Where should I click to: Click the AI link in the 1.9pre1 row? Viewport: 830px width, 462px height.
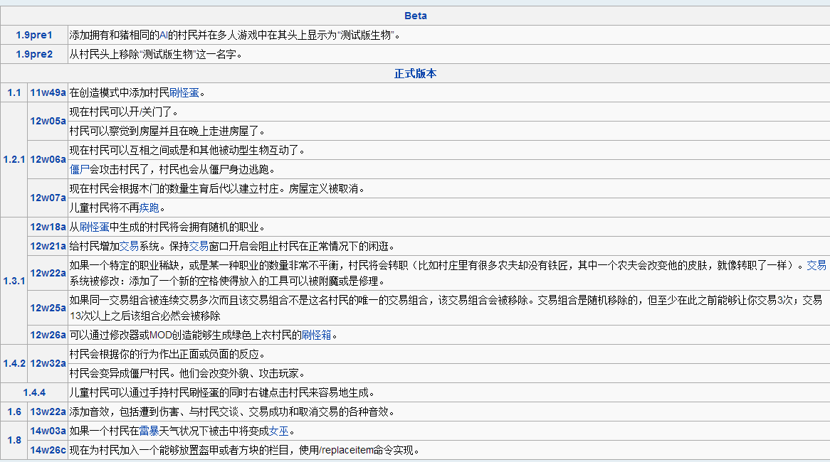point(164,35)
